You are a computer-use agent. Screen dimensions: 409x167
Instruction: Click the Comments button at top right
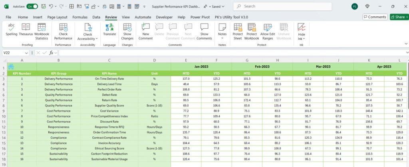click(375, 17)
